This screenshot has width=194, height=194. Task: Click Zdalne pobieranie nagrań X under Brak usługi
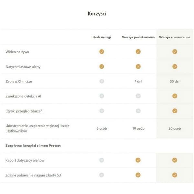(102, 175)
